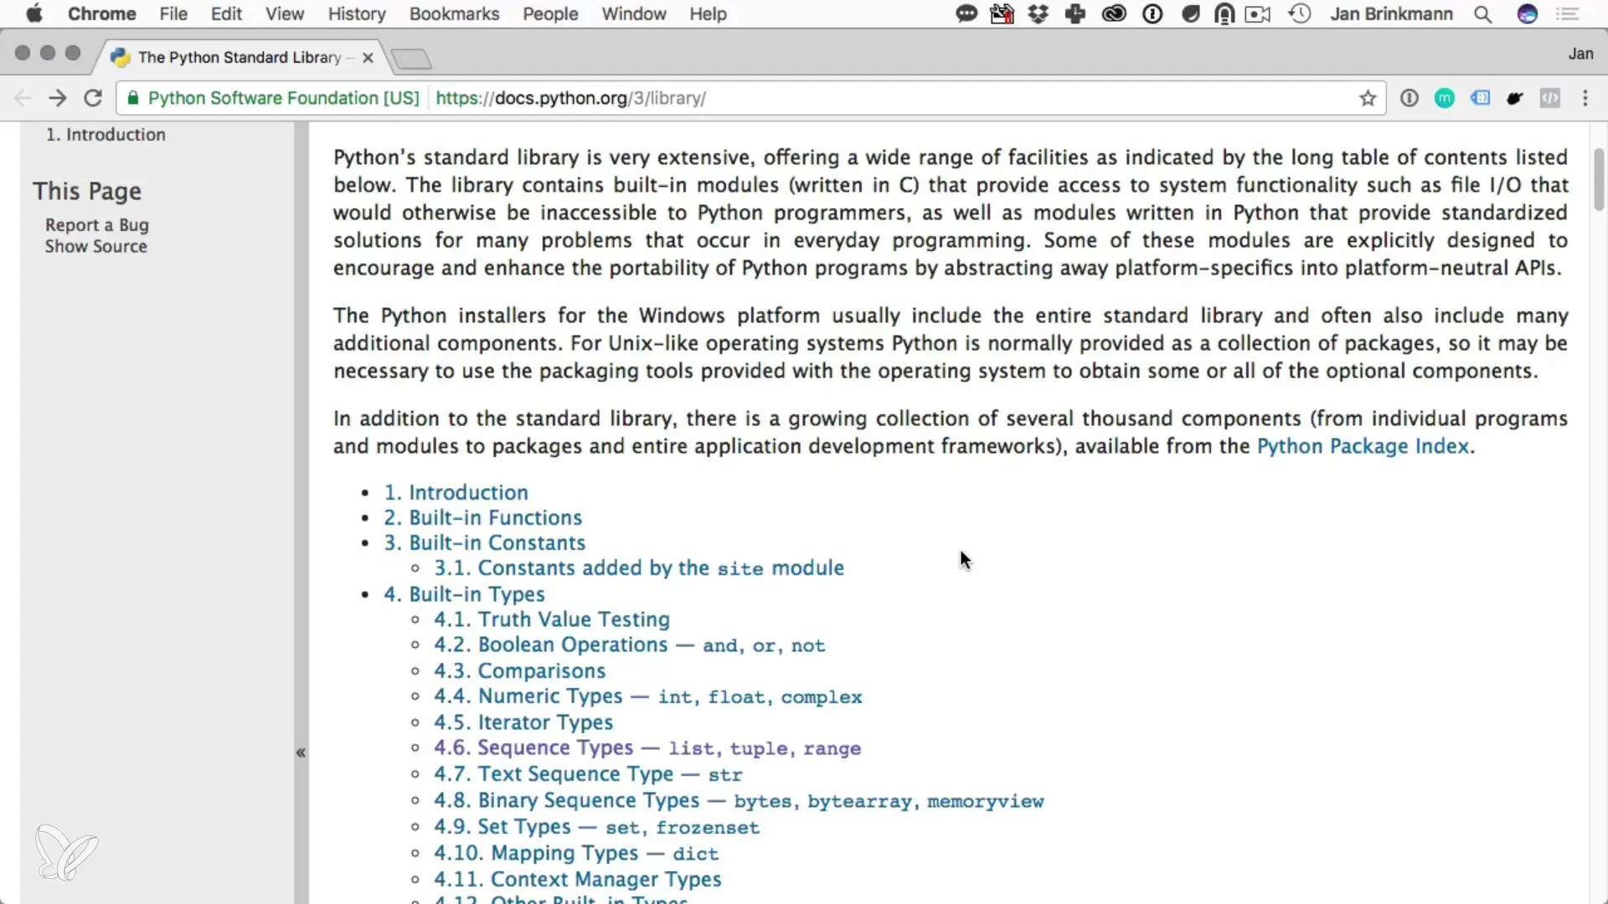
Task: Click the Show Source sidebar link
Action: pyautogui.click(x=96, y=247)
